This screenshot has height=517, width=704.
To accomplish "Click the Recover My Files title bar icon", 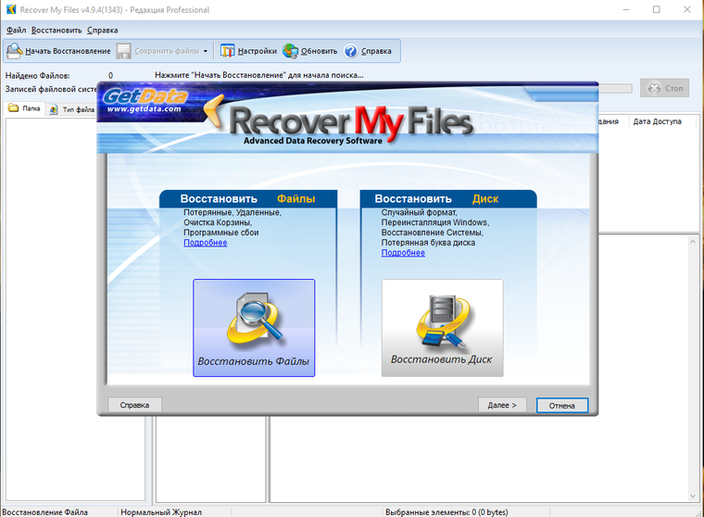I will pyautogui.click(x=11, y=9).
